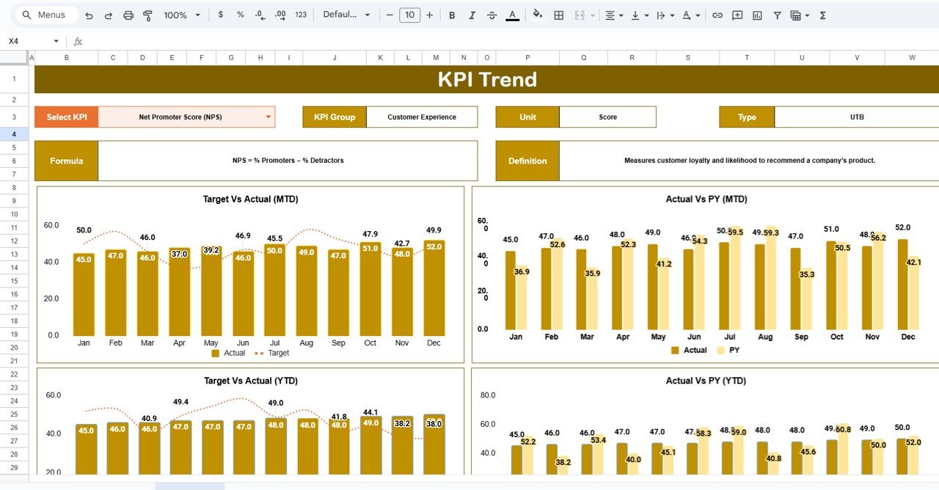
Task: Click the Borders grid icon
Action: point(559,15)
